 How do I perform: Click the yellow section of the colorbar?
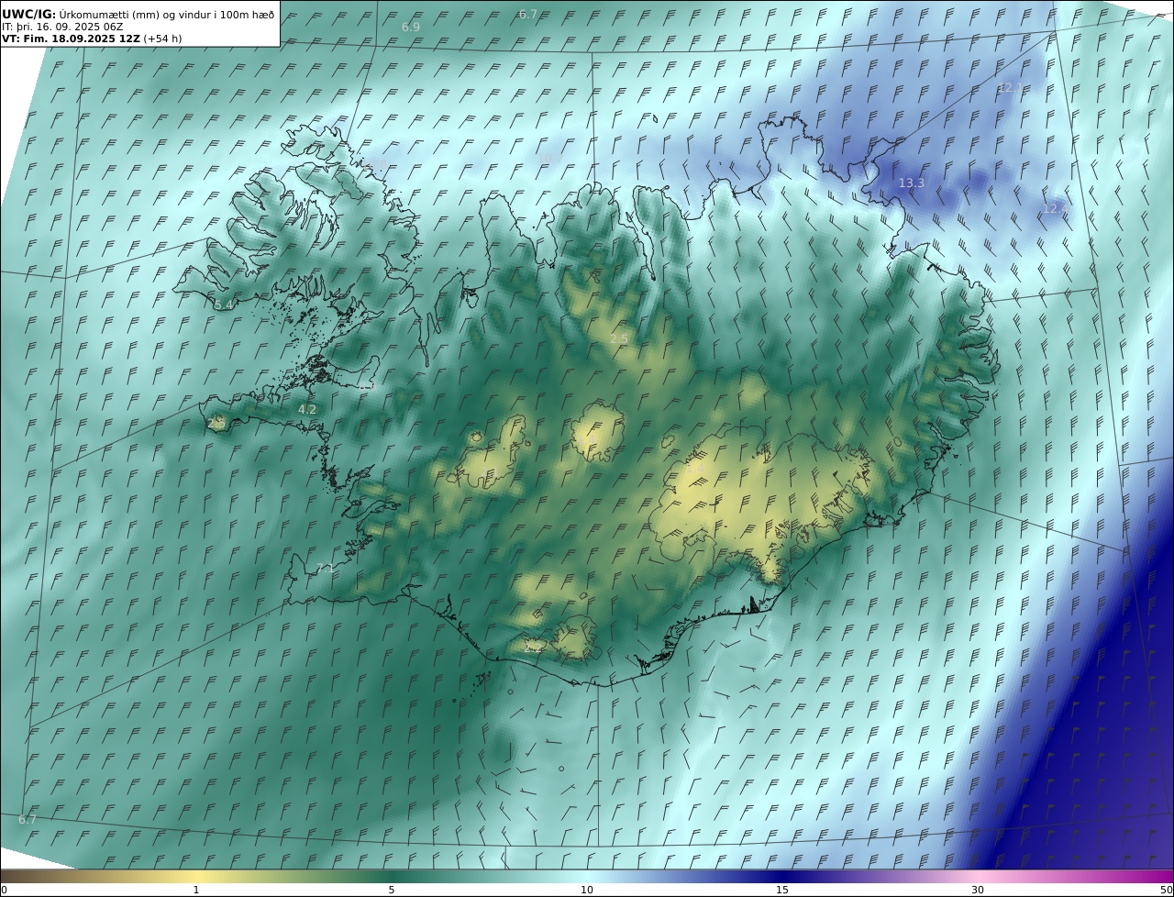click(x=196, y=877)
